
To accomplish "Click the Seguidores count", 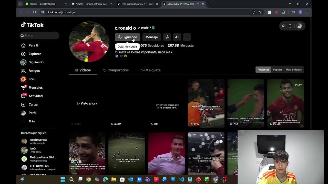I will pyautogui.click(x=151, y=45).
